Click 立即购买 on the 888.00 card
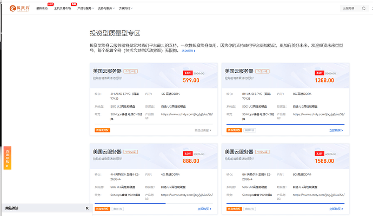 (x=204, y=209)
